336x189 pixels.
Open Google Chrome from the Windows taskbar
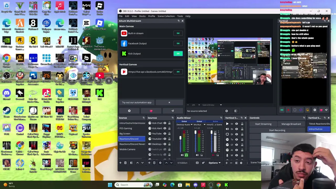[x=218, y=185]
